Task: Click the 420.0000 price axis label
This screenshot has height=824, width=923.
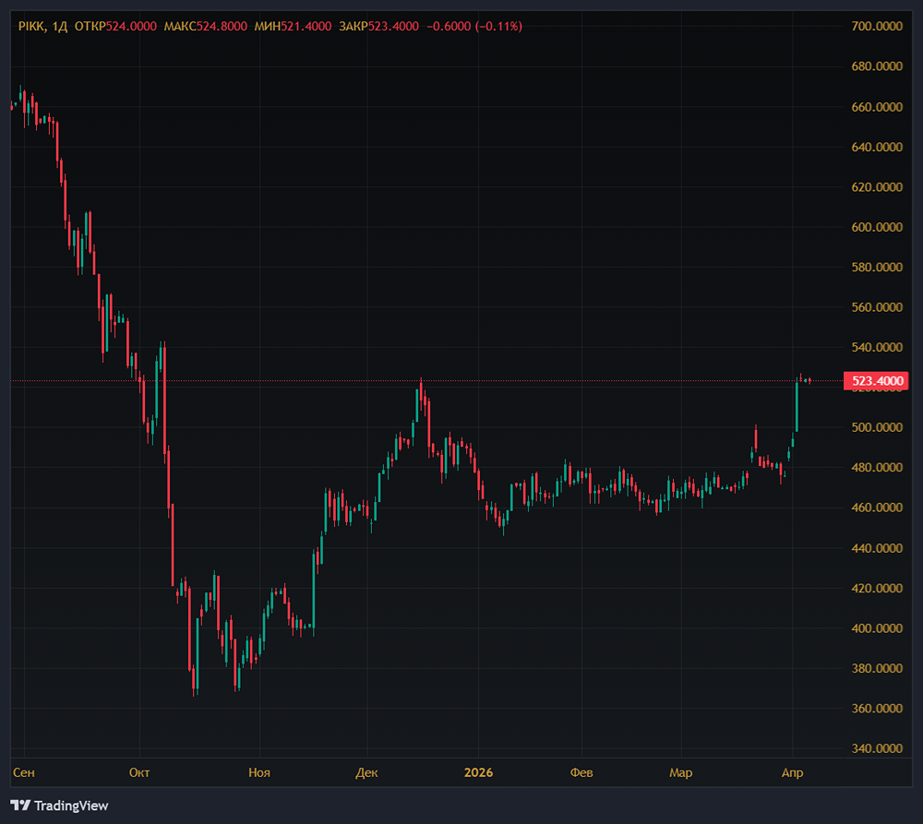Action: point(877,588)
